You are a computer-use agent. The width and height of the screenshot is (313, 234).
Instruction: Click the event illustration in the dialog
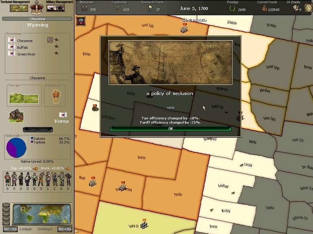171,63
